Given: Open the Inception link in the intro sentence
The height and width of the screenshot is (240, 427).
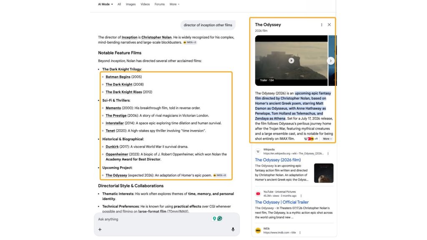Looking at the screenshot, I should coord(129,37).
